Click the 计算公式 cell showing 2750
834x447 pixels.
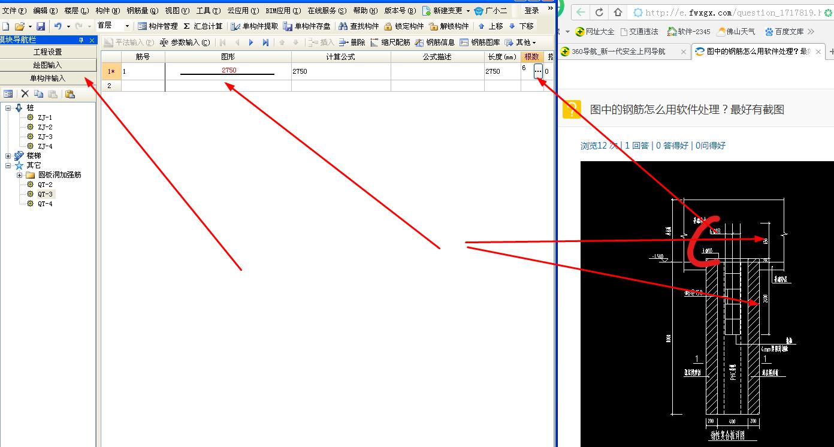coord(341,71)
